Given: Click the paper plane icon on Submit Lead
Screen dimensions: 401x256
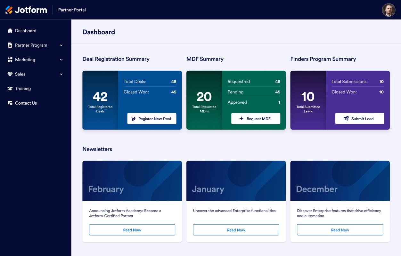Looking at the screenshot, I should pos(346,118).
